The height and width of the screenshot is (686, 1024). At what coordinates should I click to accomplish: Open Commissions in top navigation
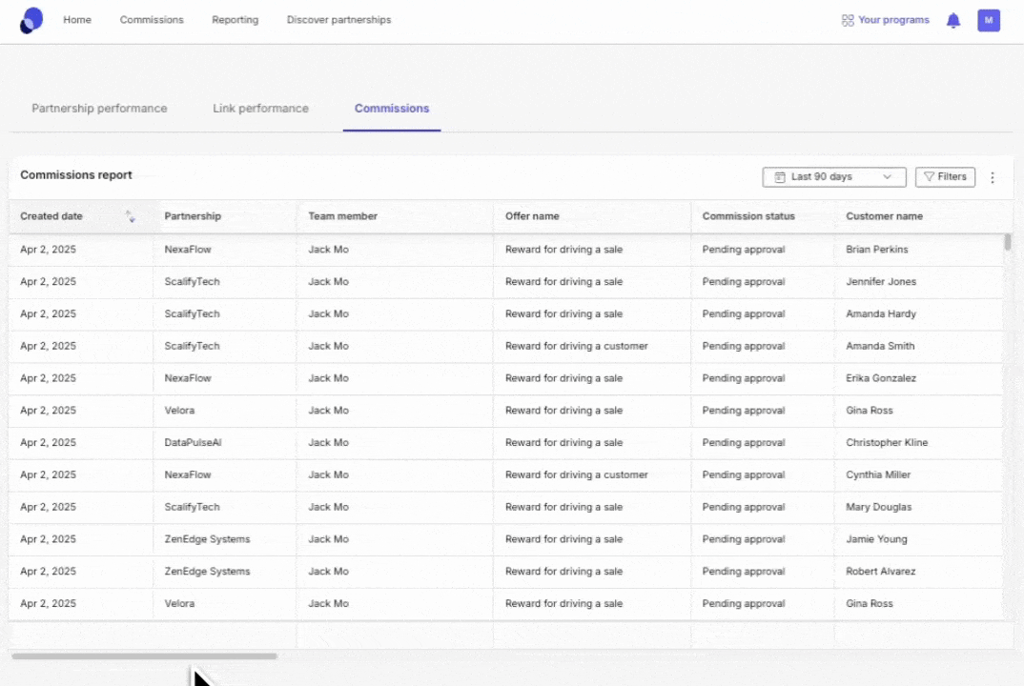pos(152,20)
